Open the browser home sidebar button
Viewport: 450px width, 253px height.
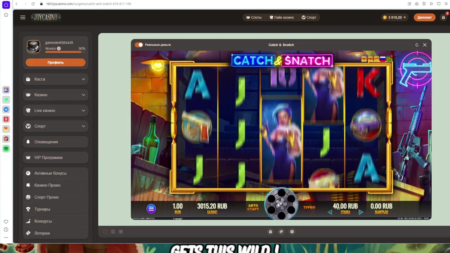click(x=6, y=5)
